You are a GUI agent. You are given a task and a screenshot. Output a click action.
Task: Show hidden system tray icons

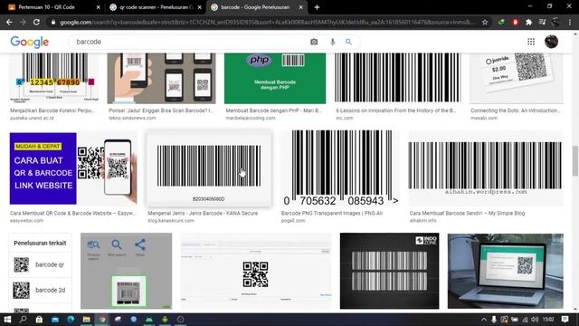pyautogui.click(x=484, y=320)
